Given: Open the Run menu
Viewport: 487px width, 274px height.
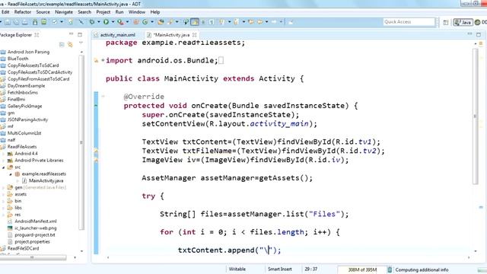Looking at the screenshot, I should pyautogui.click(x=119, y=12).
